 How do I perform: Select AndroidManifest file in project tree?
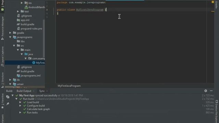pyautogui.click(x=35, y=7)
